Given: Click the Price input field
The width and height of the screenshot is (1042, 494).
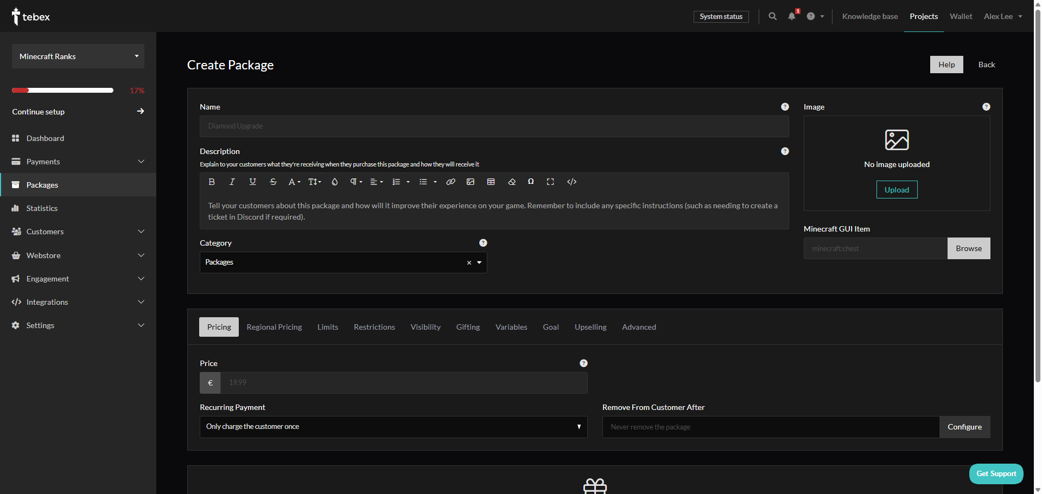Looking at the screenshot, I should (404, 383).
